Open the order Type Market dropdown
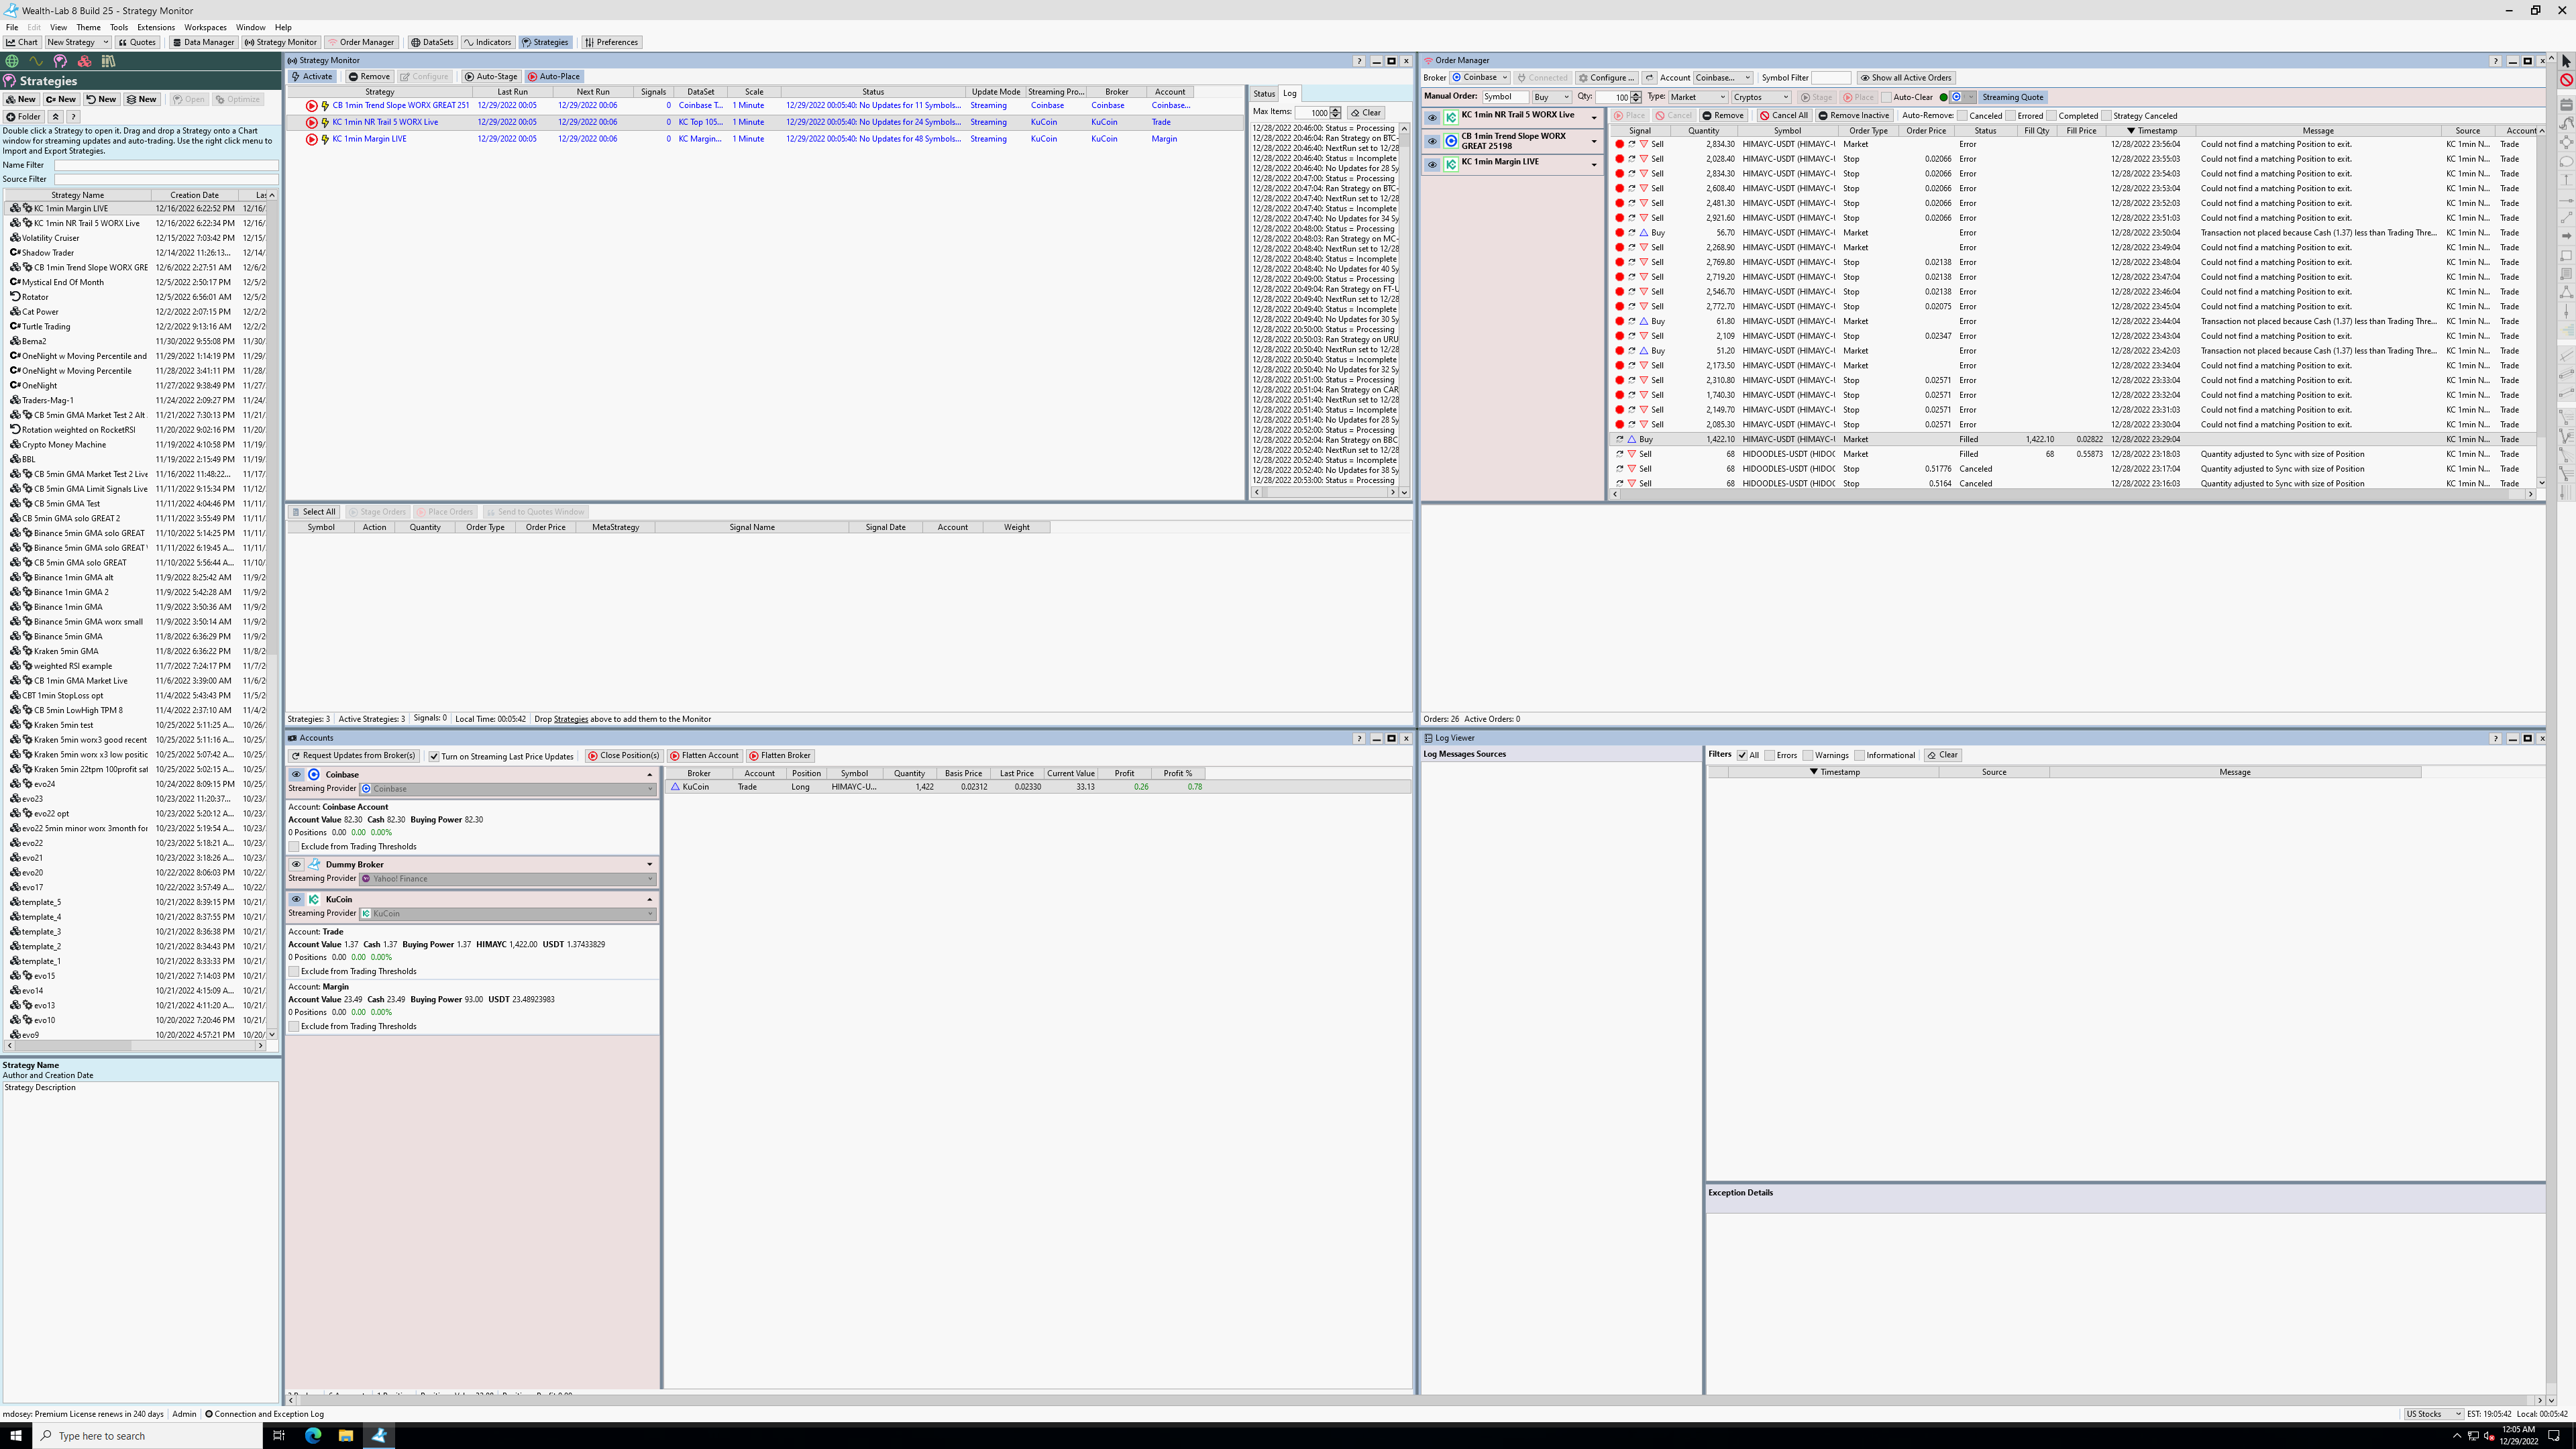Screen dimensions: 2576x1449 tap(1698, 97)
